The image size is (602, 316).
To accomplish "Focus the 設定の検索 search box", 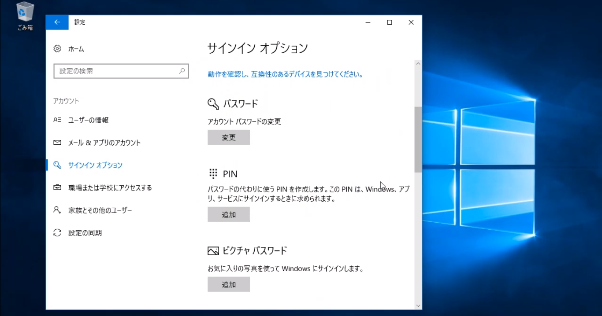I will tap(121, 71).
